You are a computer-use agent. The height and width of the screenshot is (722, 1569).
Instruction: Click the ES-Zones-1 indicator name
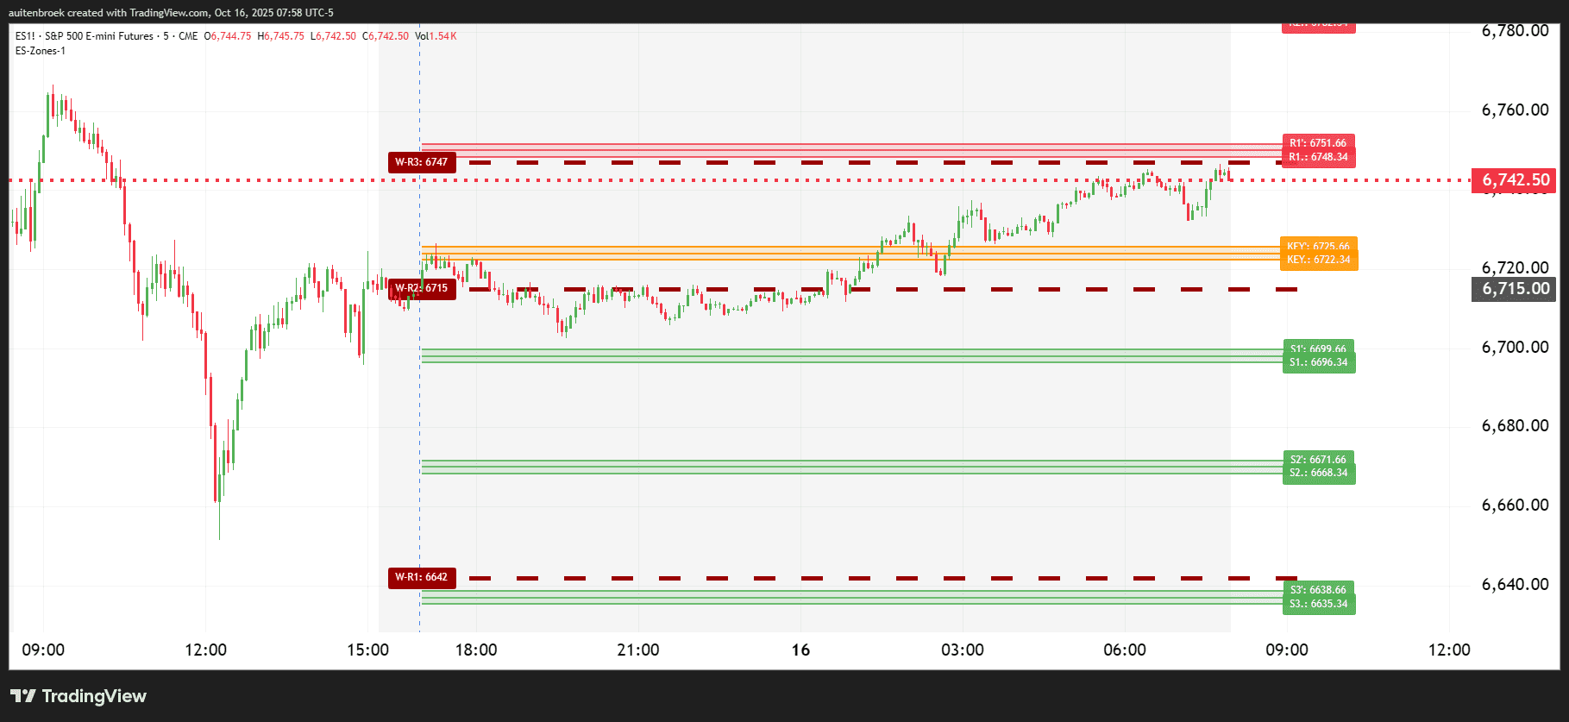(x=41, y=51)
